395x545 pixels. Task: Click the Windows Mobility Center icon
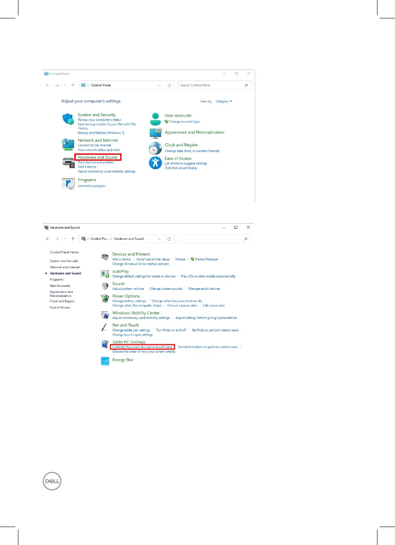(105, 315)
